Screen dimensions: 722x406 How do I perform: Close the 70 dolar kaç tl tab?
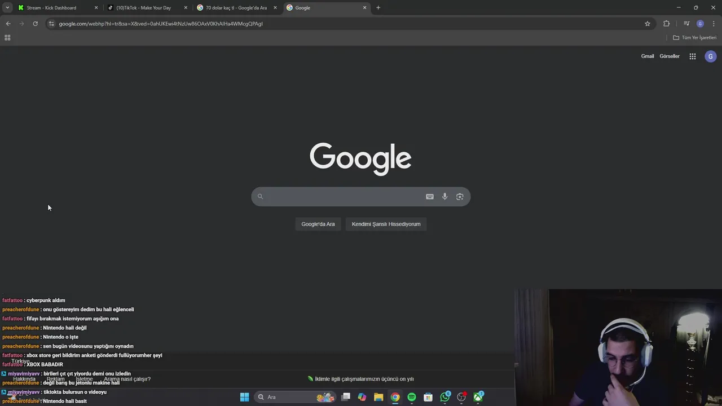coord(275,8)
